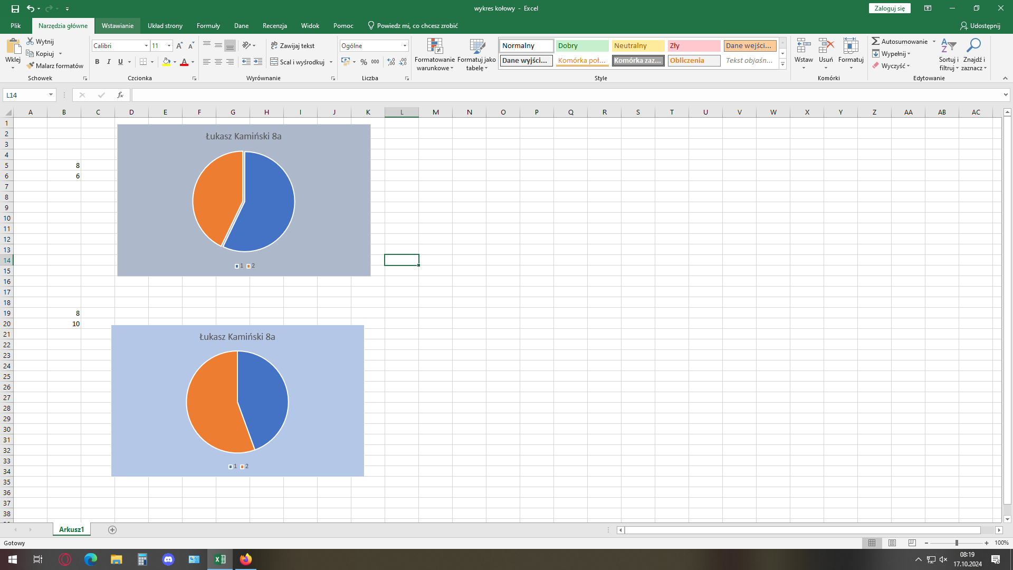Expand the Calibri font name dropdown
Viewport: 1013px width, 570px height.
146,46
